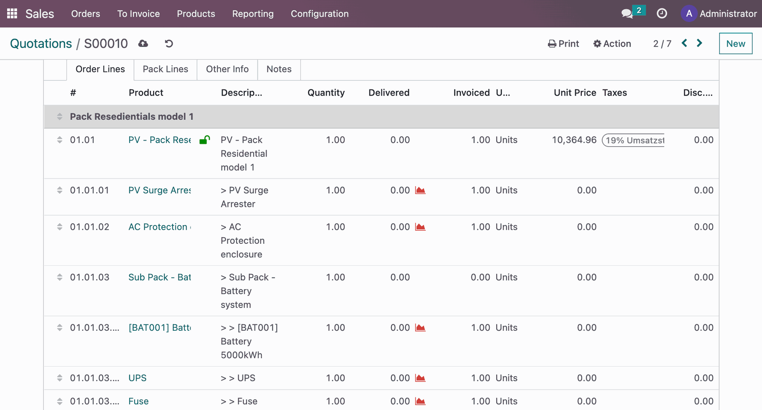Open the Action dropdown
Image resolution: width=762 pixels, height=410 pixels.
612,43
